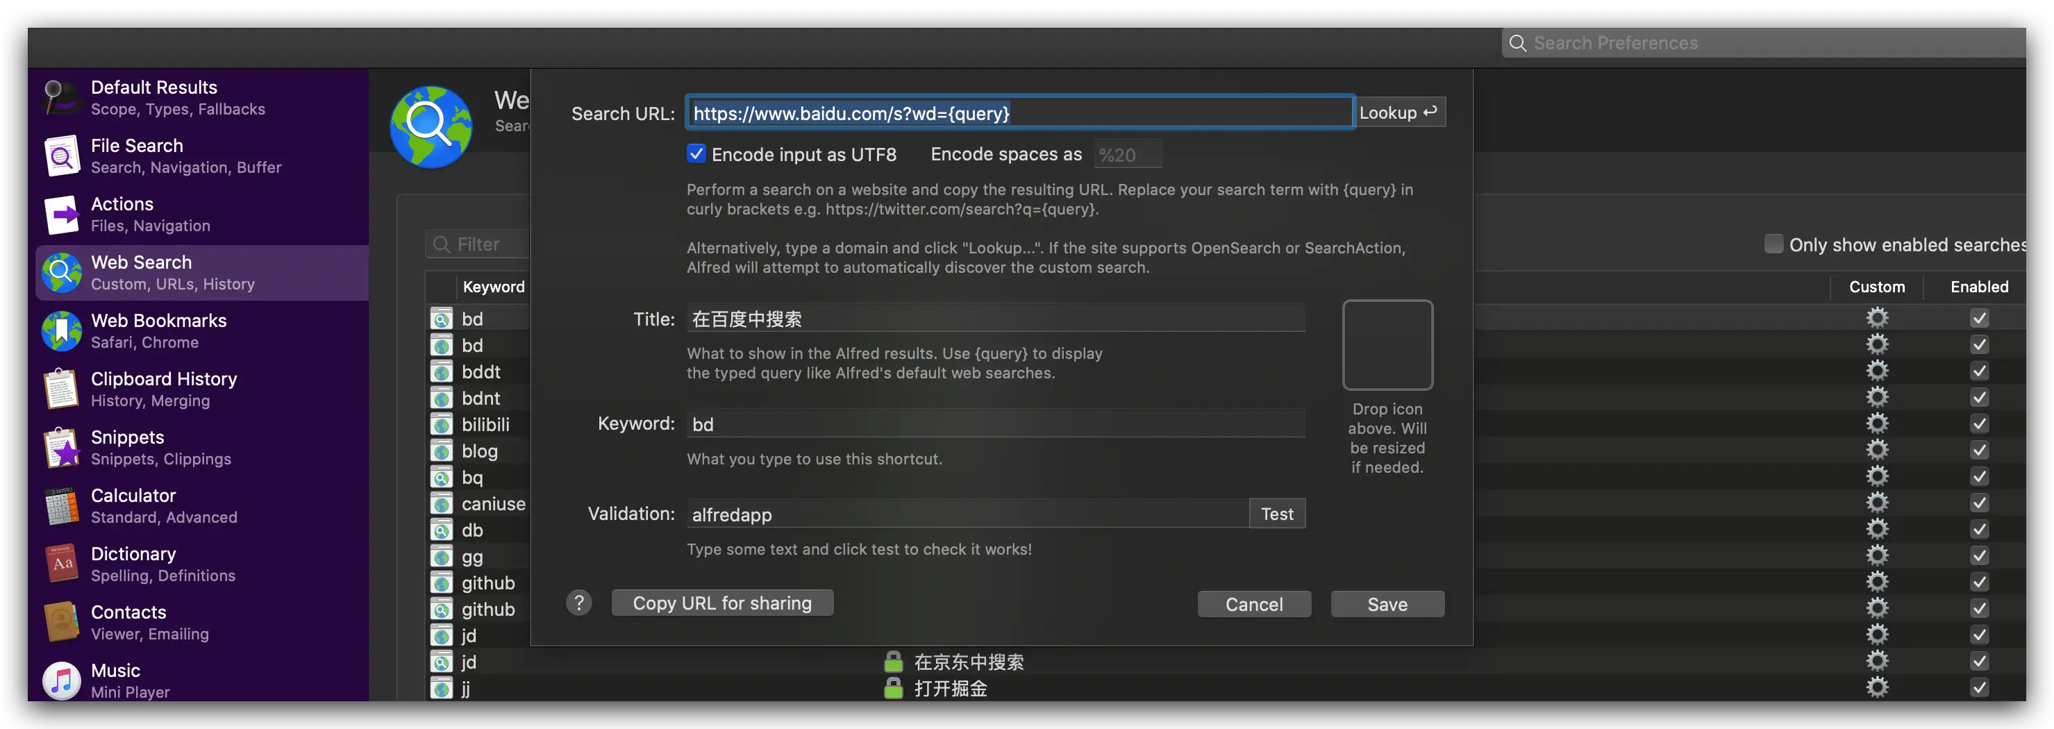2054x729 pixels.
Task: Click the lock icon beside 打开掘金
Action: [893, 687]
